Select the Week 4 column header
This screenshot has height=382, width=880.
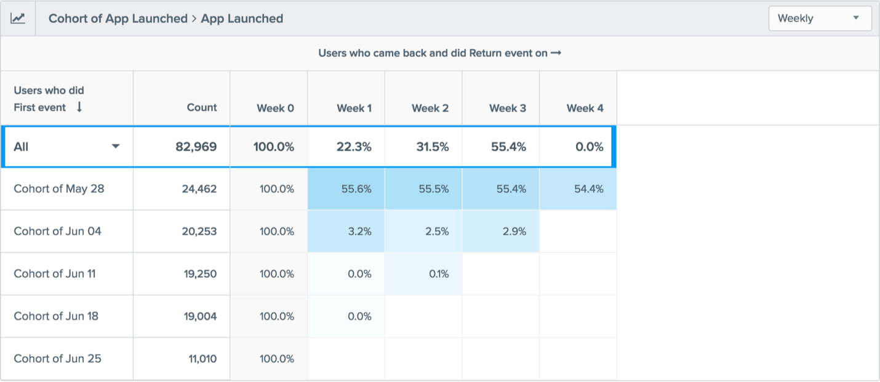(585, 108)
